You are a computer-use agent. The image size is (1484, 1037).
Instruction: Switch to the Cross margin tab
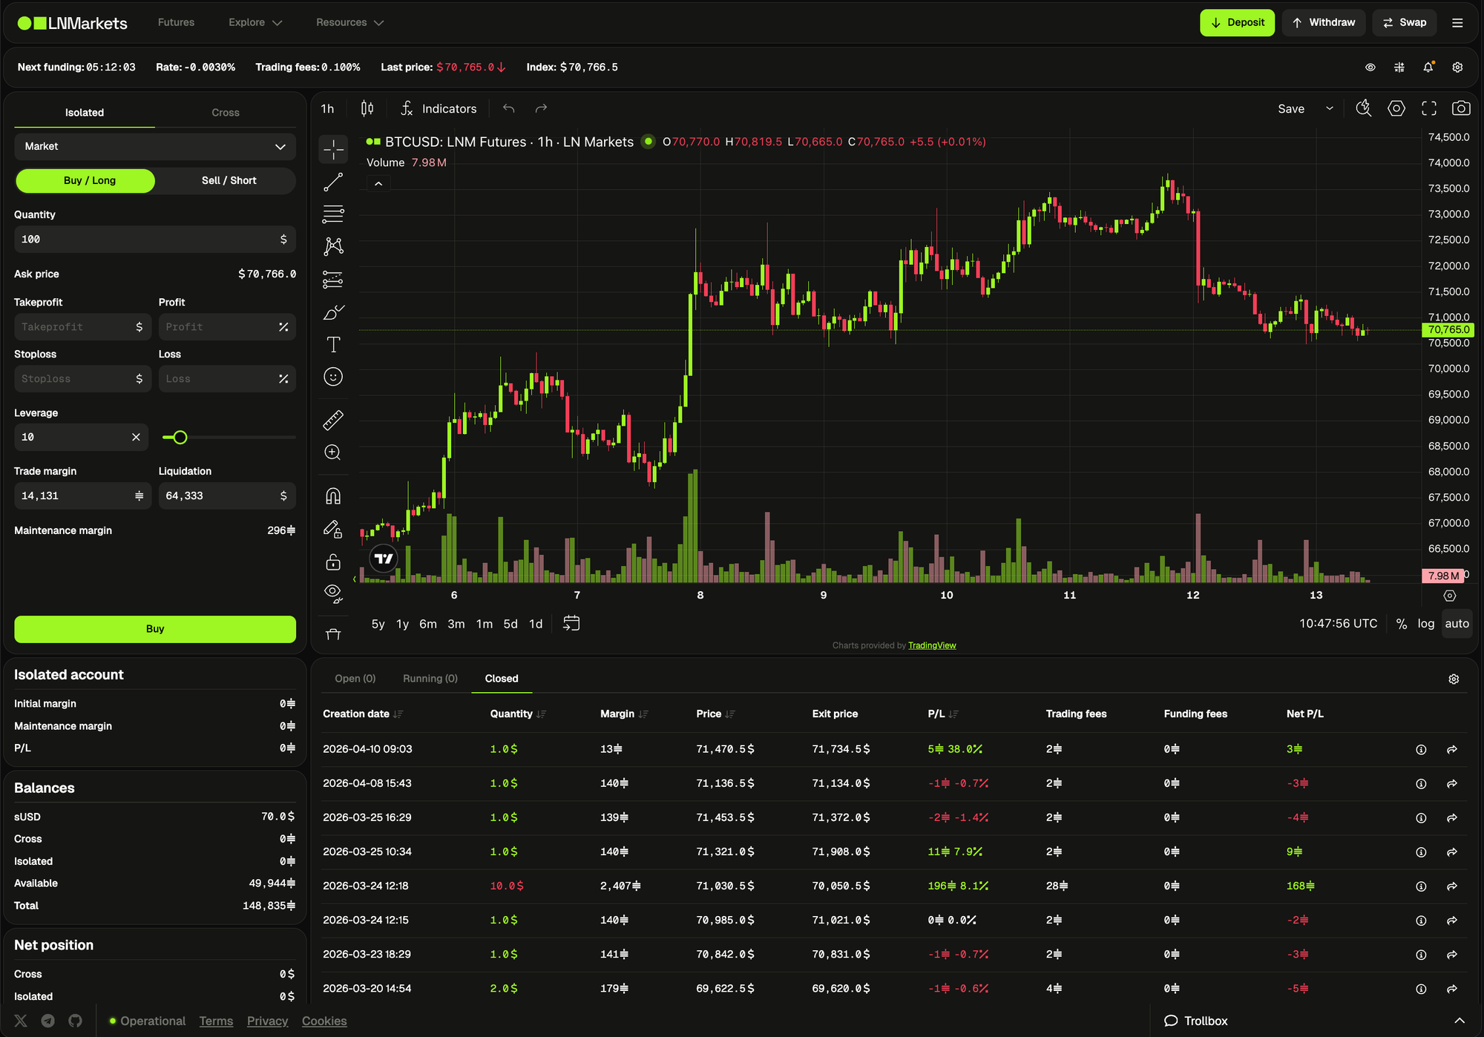pyautogui.click(x=226, y=113)
